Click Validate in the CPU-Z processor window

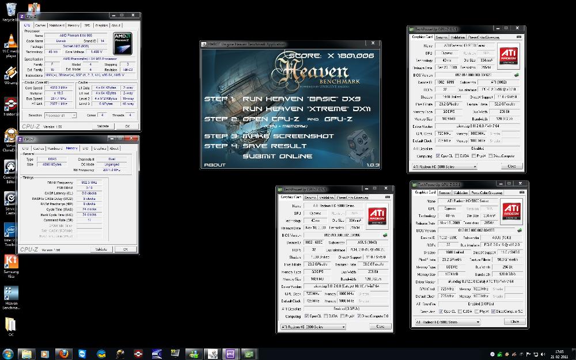click(x=103, y=126)
